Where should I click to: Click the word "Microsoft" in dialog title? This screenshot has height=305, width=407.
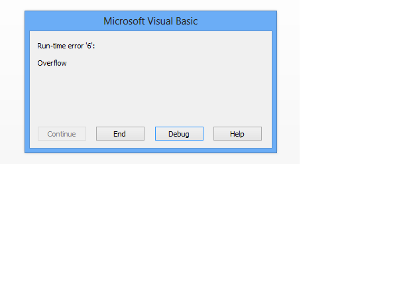[x=125, y=21]
